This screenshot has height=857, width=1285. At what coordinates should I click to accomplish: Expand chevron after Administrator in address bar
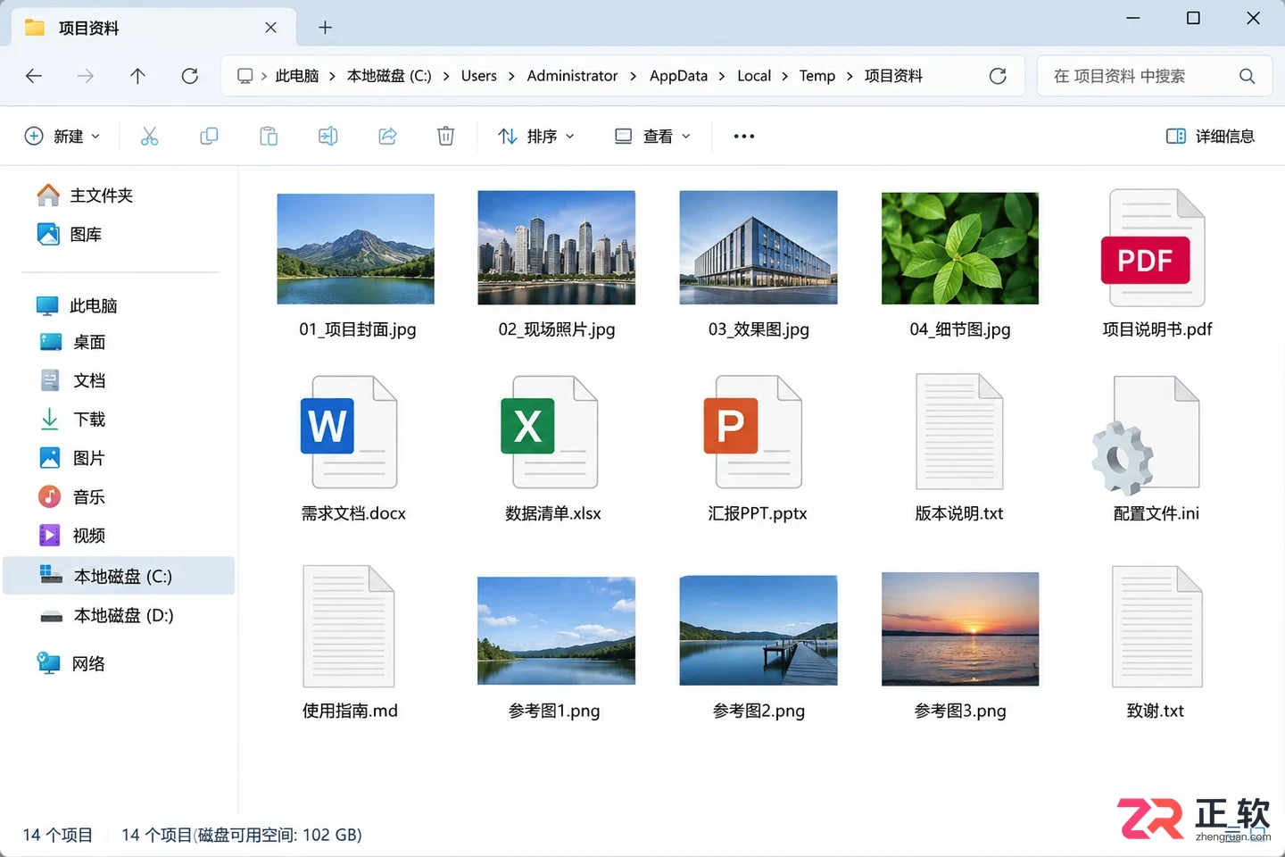(633, 76)
